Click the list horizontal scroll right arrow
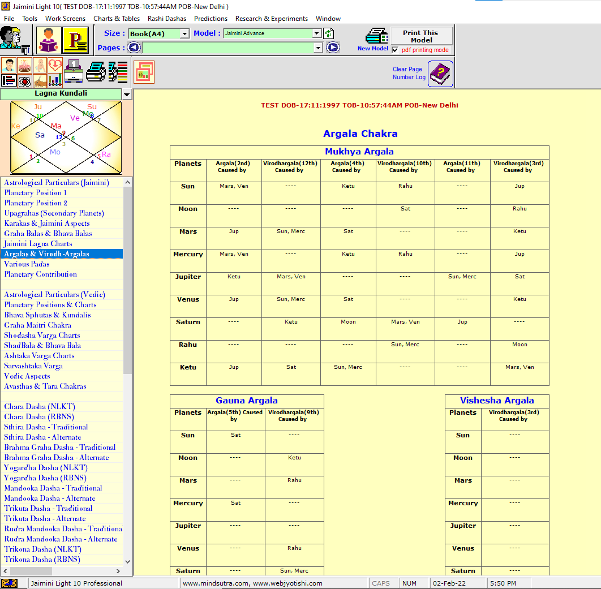 pyautogui.click(x=118, y=571)
